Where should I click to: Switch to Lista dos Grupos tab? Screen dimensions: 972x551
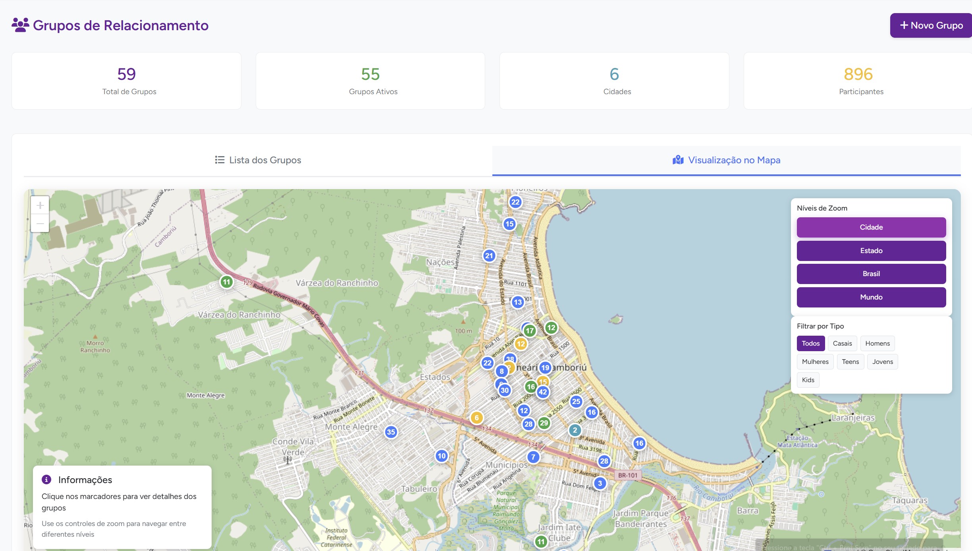(x=258, y=160)
